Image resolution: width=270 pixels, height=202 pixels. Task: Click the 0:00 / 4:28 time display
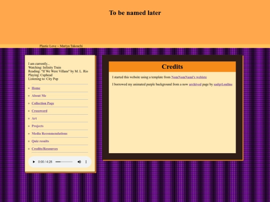(45, 162)
